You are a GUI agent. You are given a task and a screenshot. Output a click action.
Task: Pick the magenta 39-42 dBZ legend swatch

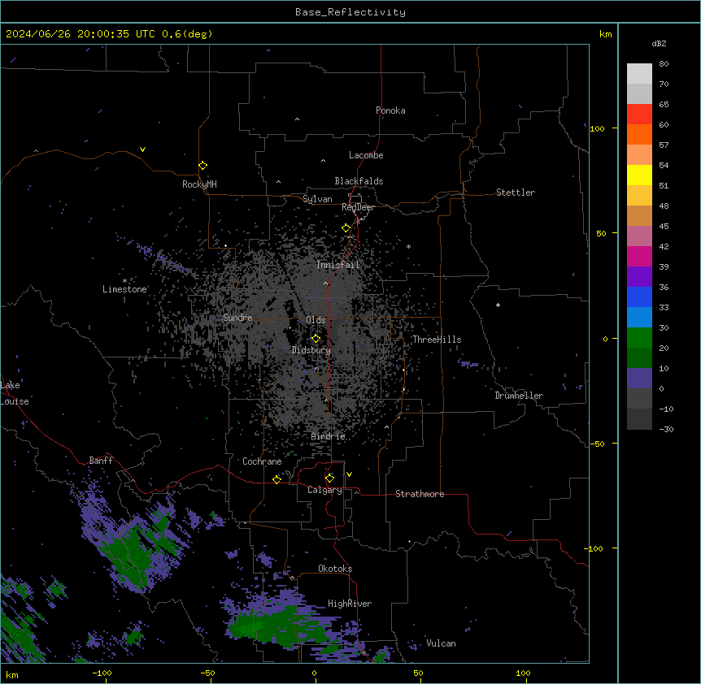pyautogui.click(x=639, y=256)
